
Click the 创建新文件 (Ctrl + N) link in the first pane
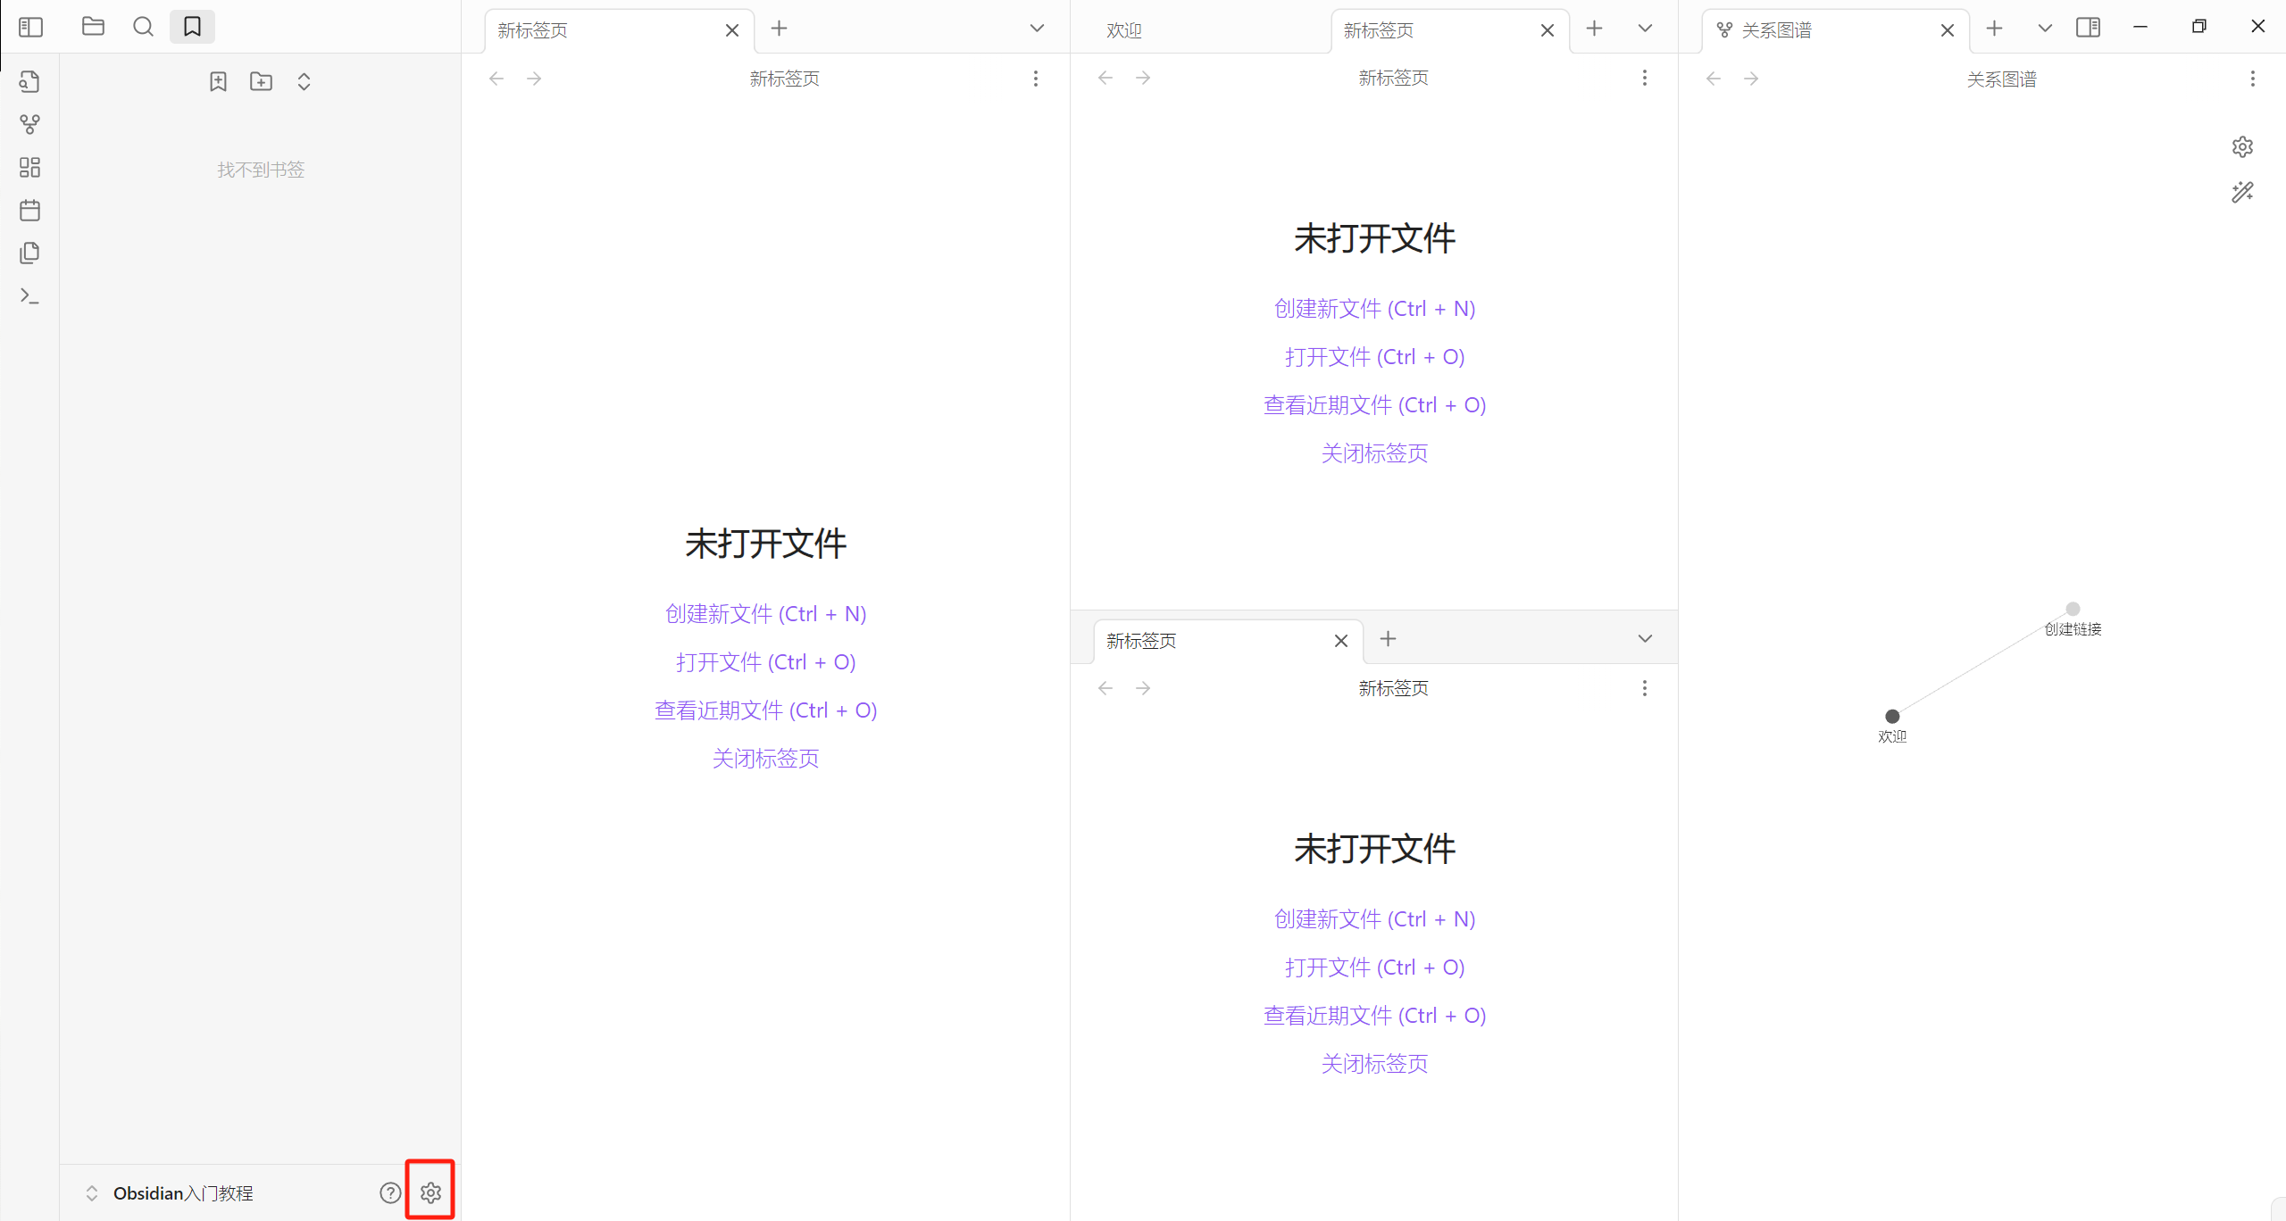coord(765,614)
